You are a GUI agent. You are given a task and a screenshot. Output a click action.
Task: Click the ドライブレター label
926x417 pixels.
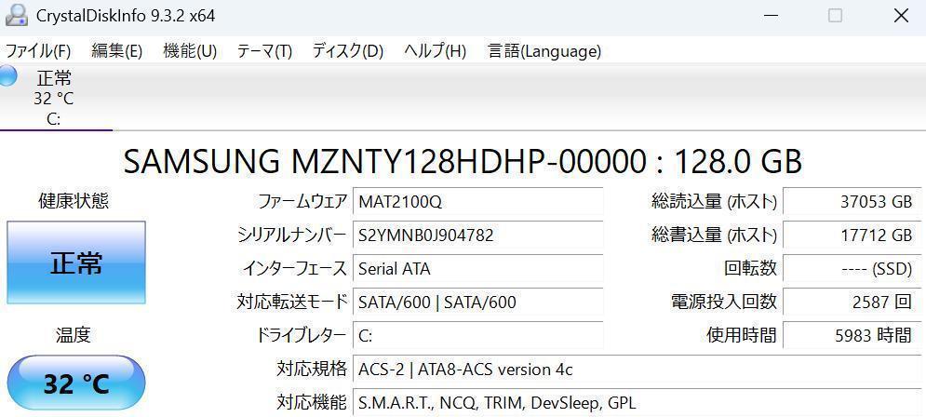coord(302,336)
